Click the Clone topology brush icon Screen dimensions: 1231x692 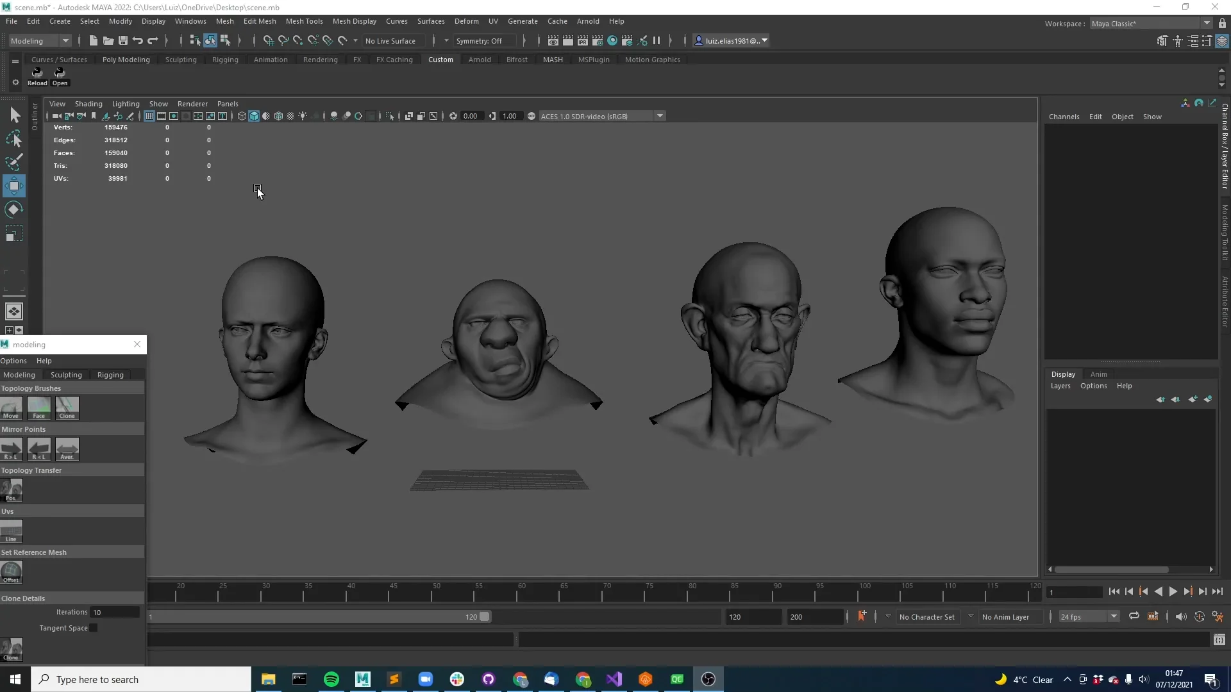pos(67,408)
